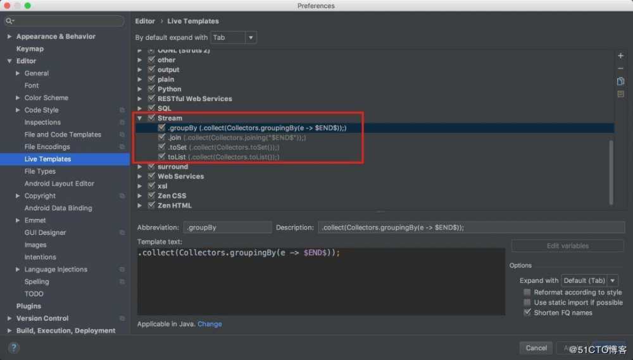Click the splitter handle below the template list
This screenshot has height=360, width=633.
click(x=380, y=212)
